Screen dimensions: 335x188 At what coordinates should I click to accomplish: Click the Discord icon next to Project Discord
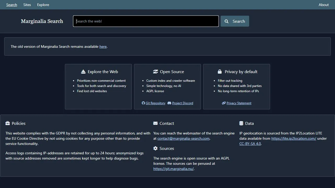click(x=169, y=103)
